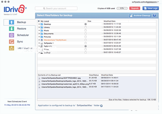Click the Desktop folder icon
162x114 pixels.
[x=42, y=24]
